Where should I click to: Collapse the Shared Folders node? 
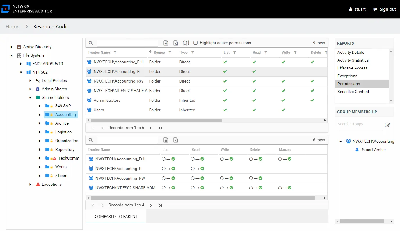coord(30,98)
